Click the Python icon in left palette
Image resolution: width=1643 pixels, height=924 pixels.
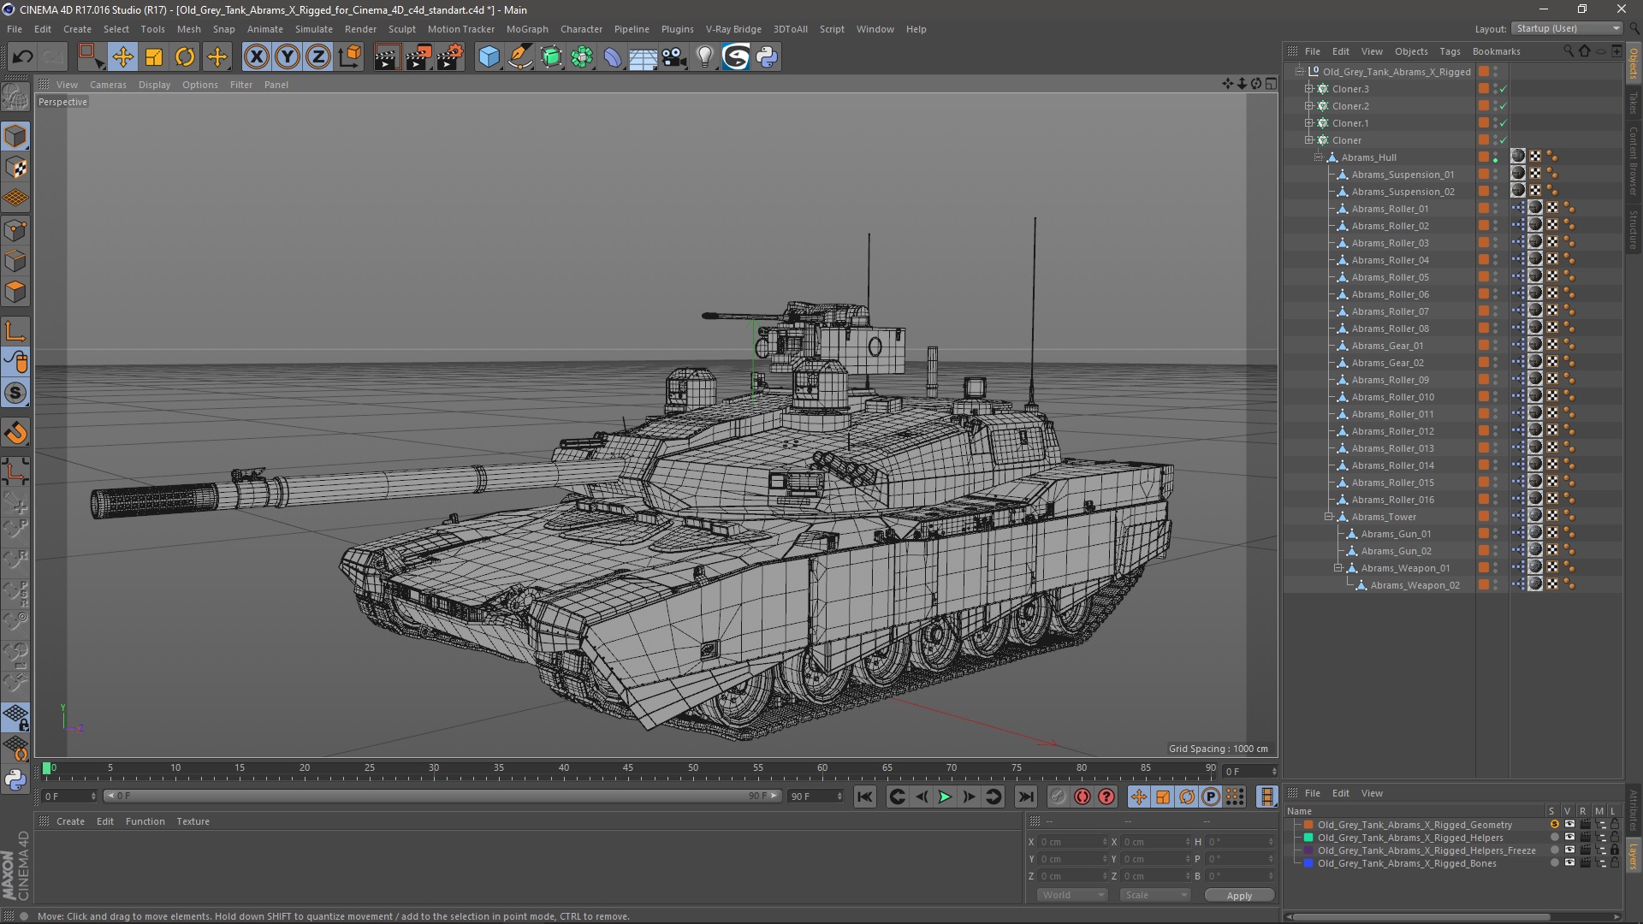point(15,779)
